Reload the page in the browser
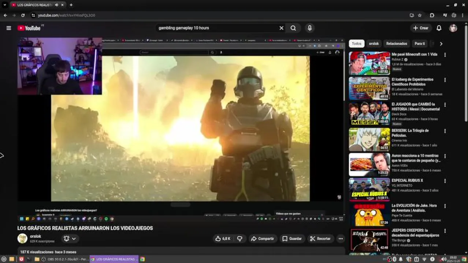 pyautogui.click(x=23, y=15)
